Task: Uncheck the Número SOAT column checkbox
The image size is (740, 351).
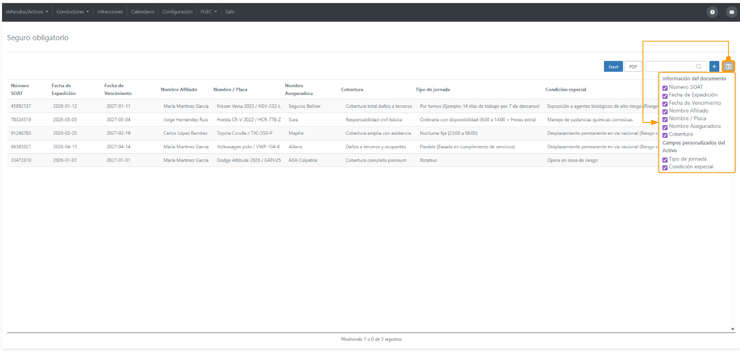Action: (x=665, y=88)
